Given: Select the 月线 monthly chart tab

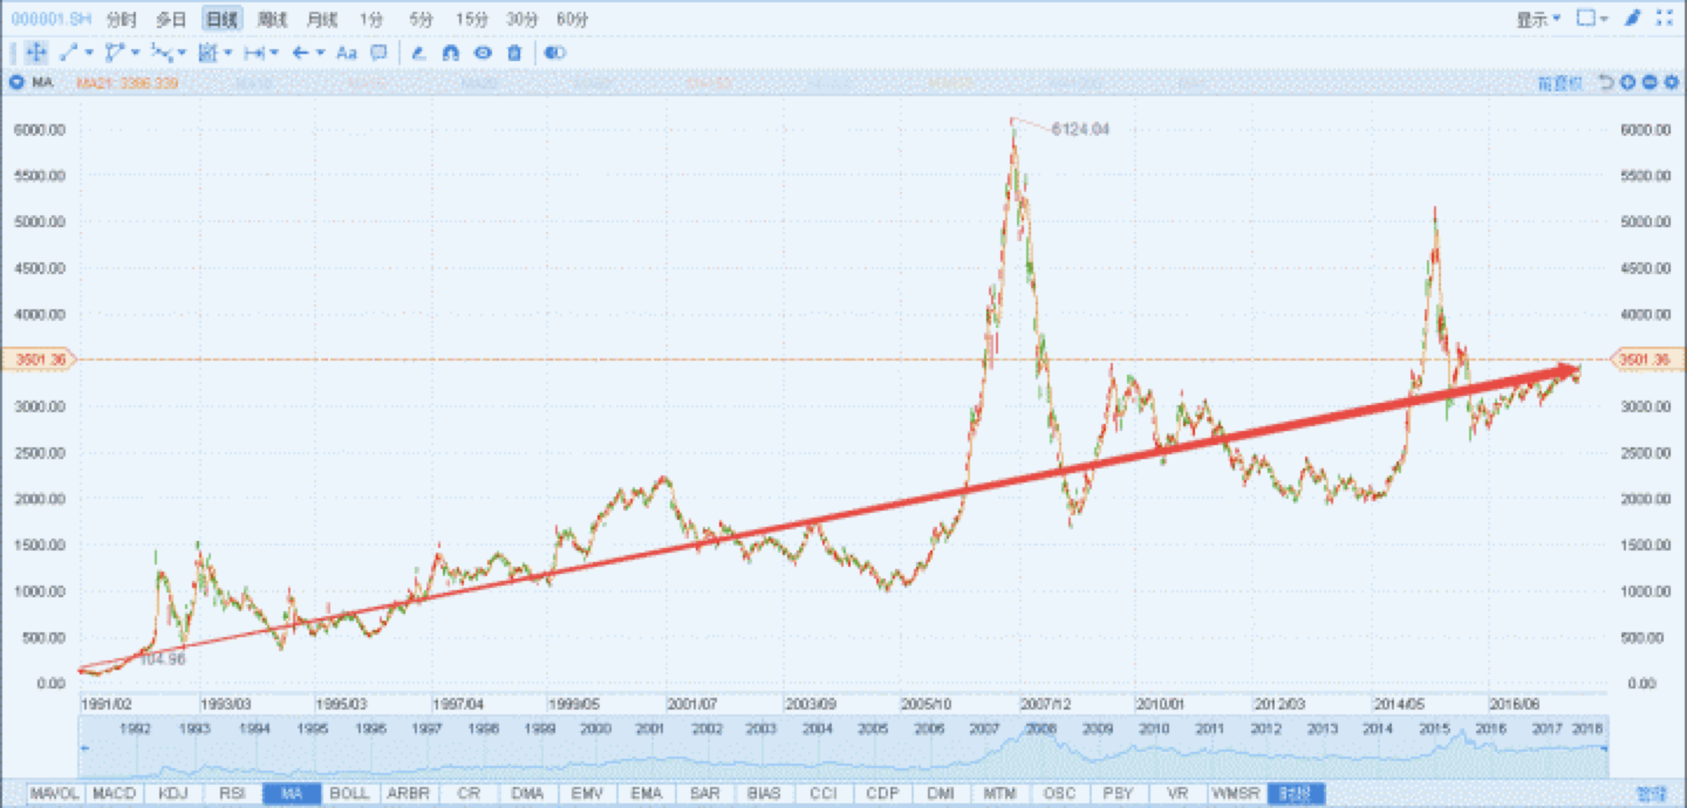Looking at the screenshot, I should [x=322, y=19].
